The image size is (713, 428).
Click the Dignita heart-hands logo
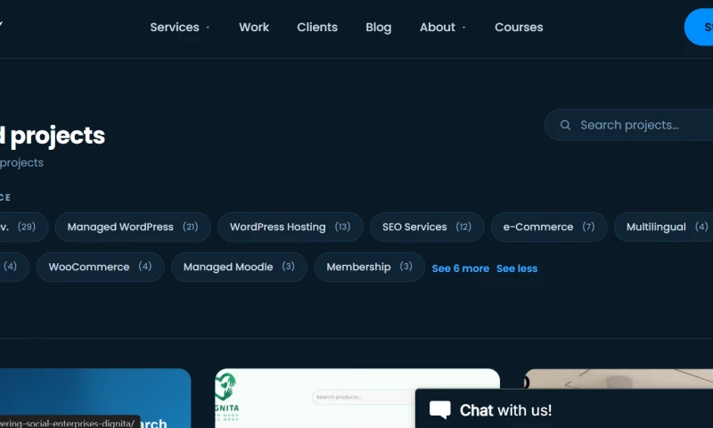tap(225, 387)
